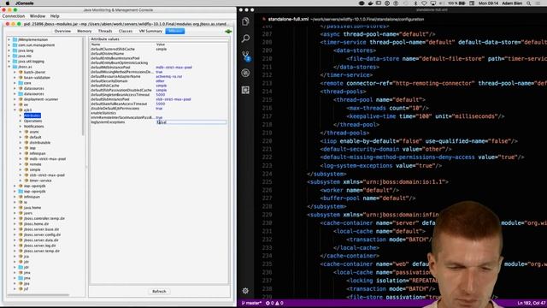
Task: Open the Search view in VS Code
Action: tap(245, 38)
